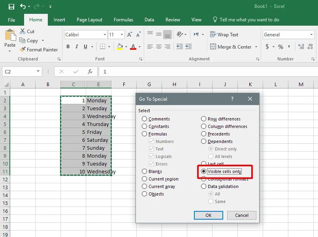Activate the Format Painter brush

pyautogui.click(x=23, y=49)
